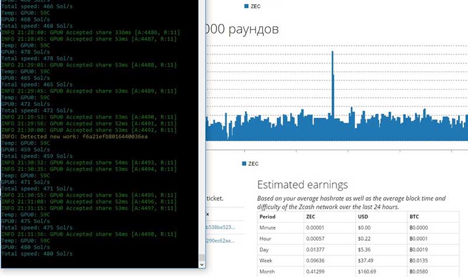Click the Period column header
This screenshot has height=277, width=468.
click(269, 216)
